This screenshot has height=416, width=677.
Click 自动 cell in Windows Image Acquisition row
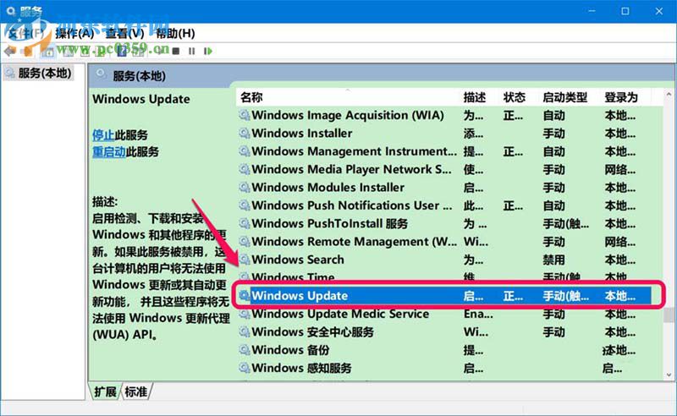click(x=554, y=115)
